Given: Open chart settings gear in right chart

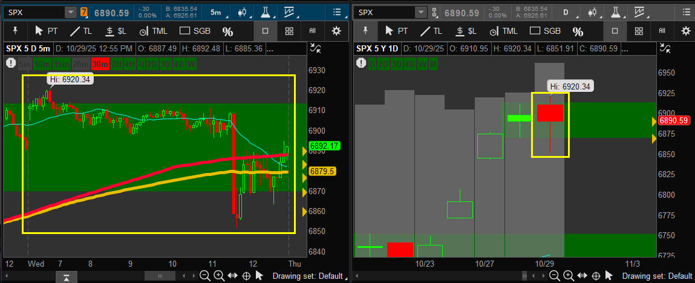Looking at the screenshot, I should click(685, 31).
